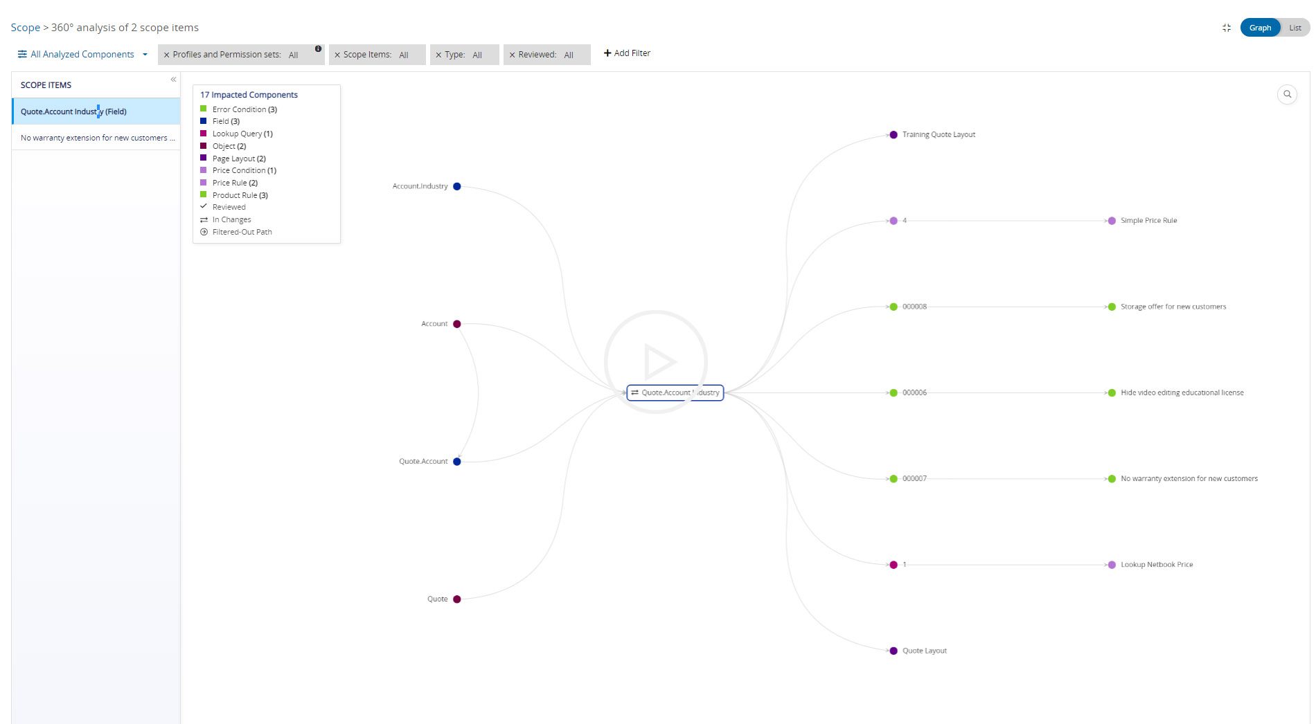Select error condition node 000006
This screenshot has height=724, width=1316.
tap(893, 392)
